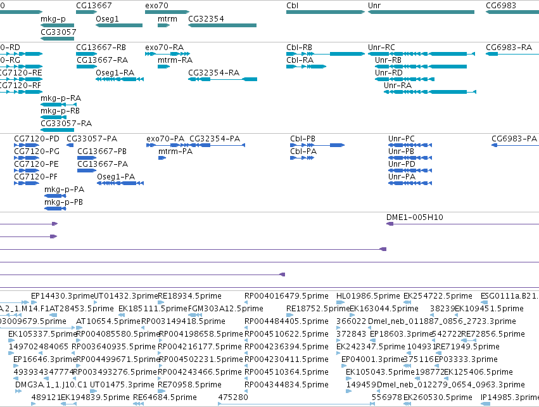Click the CG13667-PB protein label
Screen dimensions: 539x407
click(102, 152)
